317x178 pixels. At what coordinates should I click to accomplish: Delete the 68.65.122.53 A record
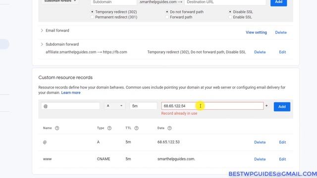point(260,142)
